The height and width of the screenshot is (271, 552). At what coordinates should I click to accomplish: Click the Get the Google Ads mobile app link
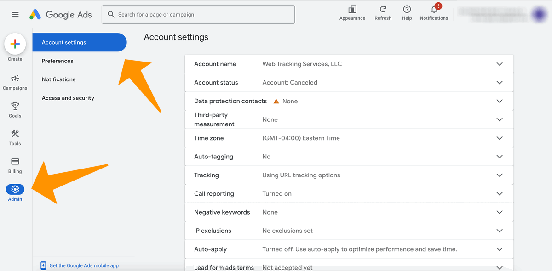pyautogui.click(x=84, y=265)
